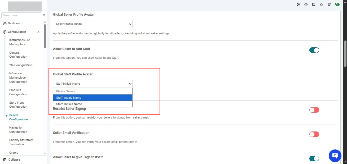
Task: Go to General Configuration
Action: 18,55
